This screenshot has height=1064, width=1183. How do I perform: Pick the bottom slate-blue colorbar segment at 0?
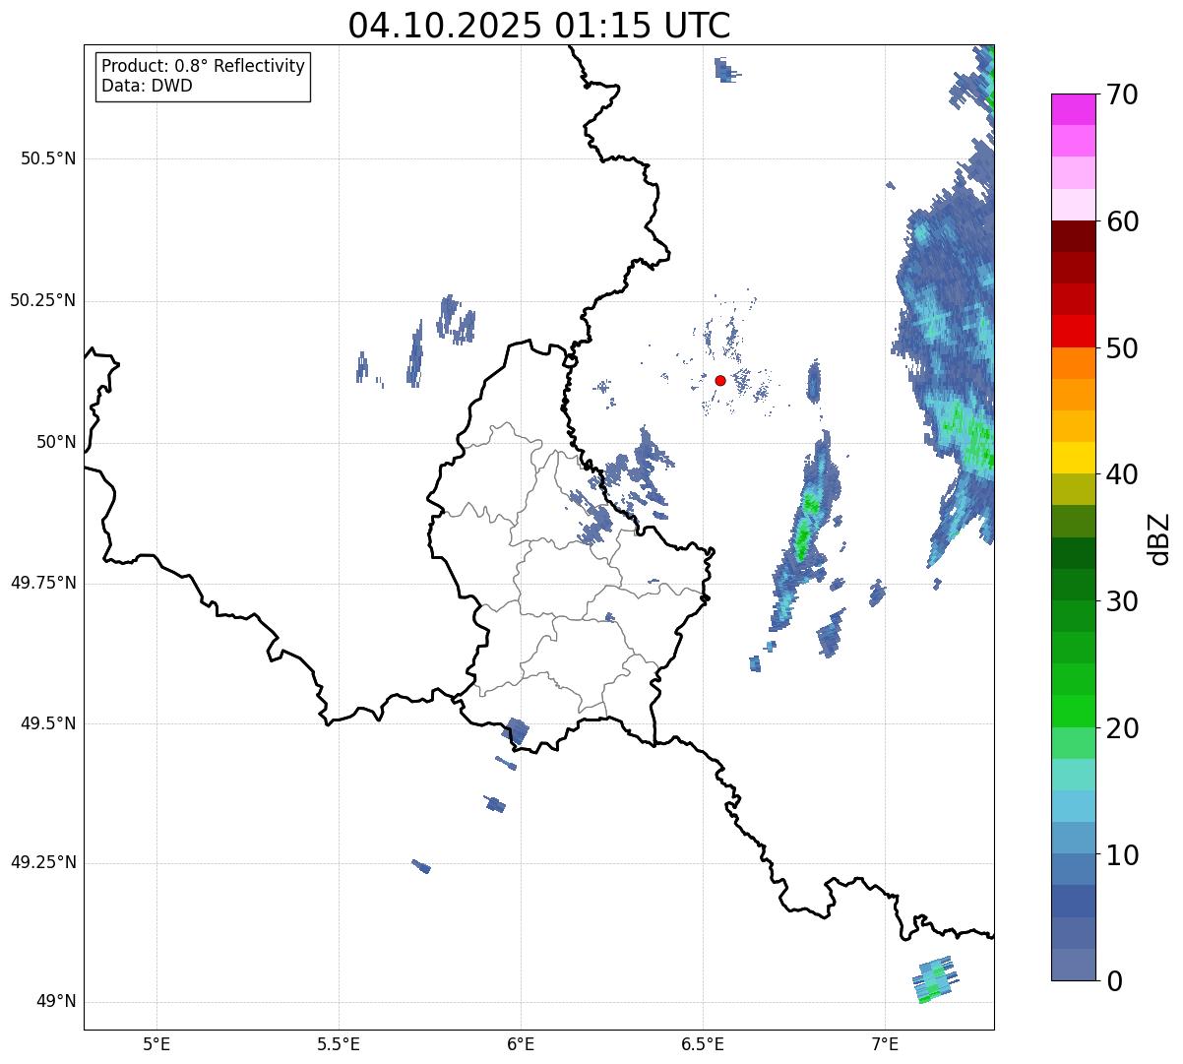1073,965
